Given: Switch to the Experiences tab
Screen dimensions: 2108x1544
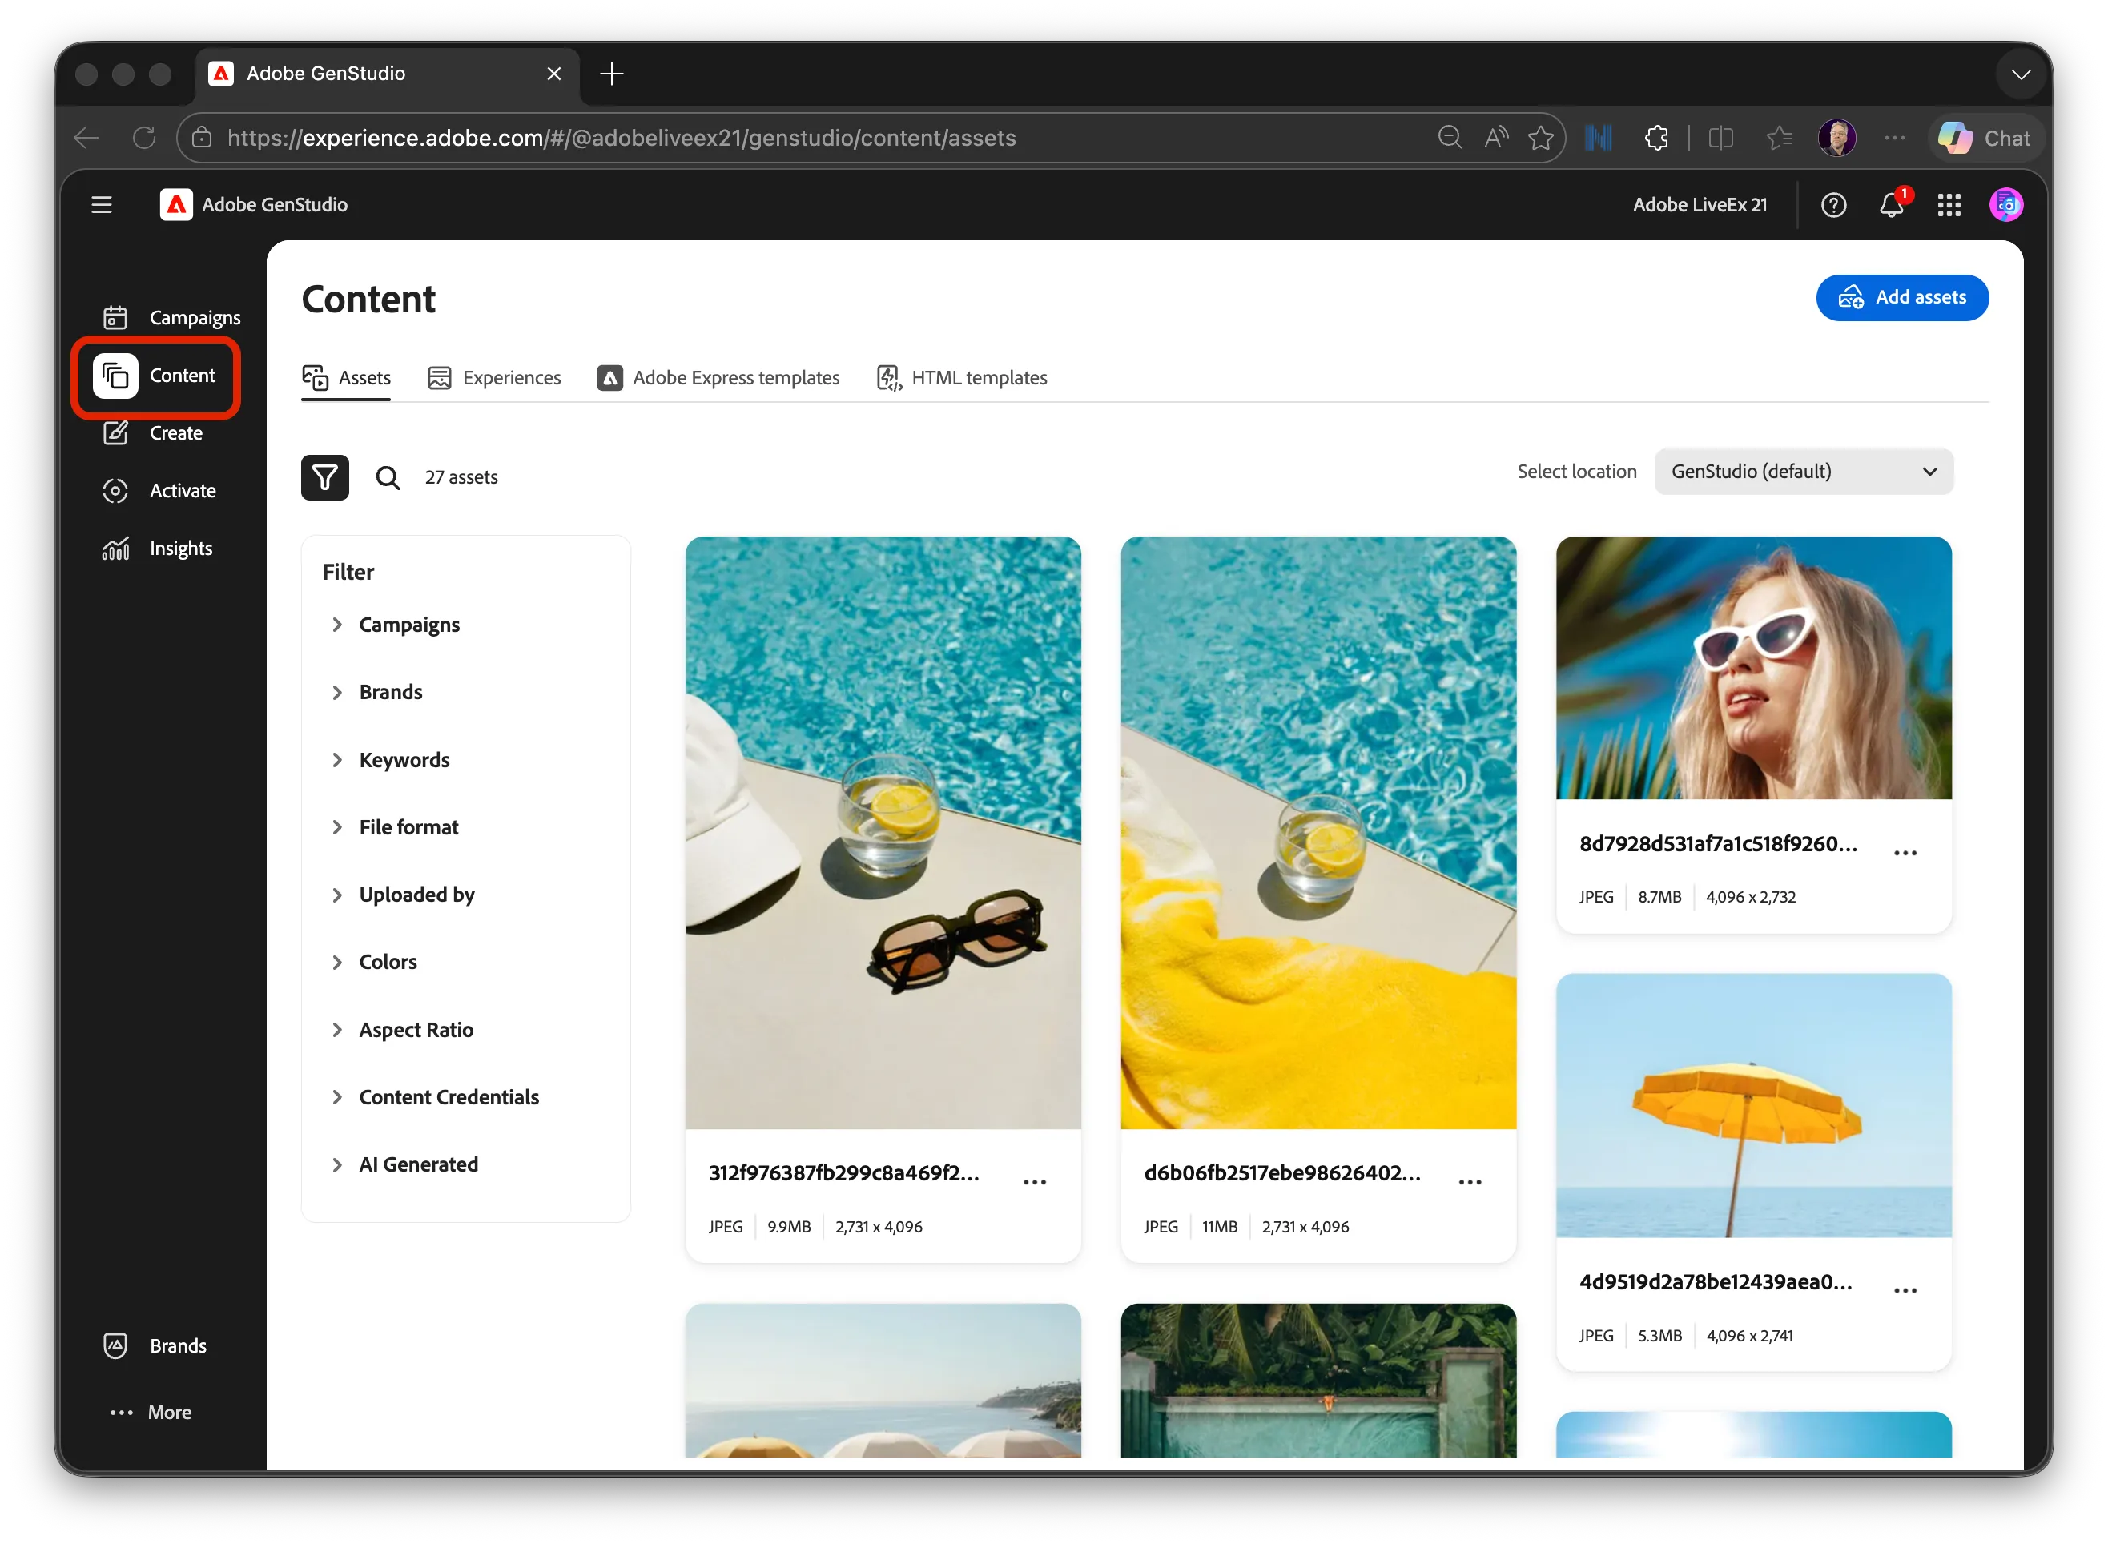Looking at the screenshot, I should tap(493, 377).
